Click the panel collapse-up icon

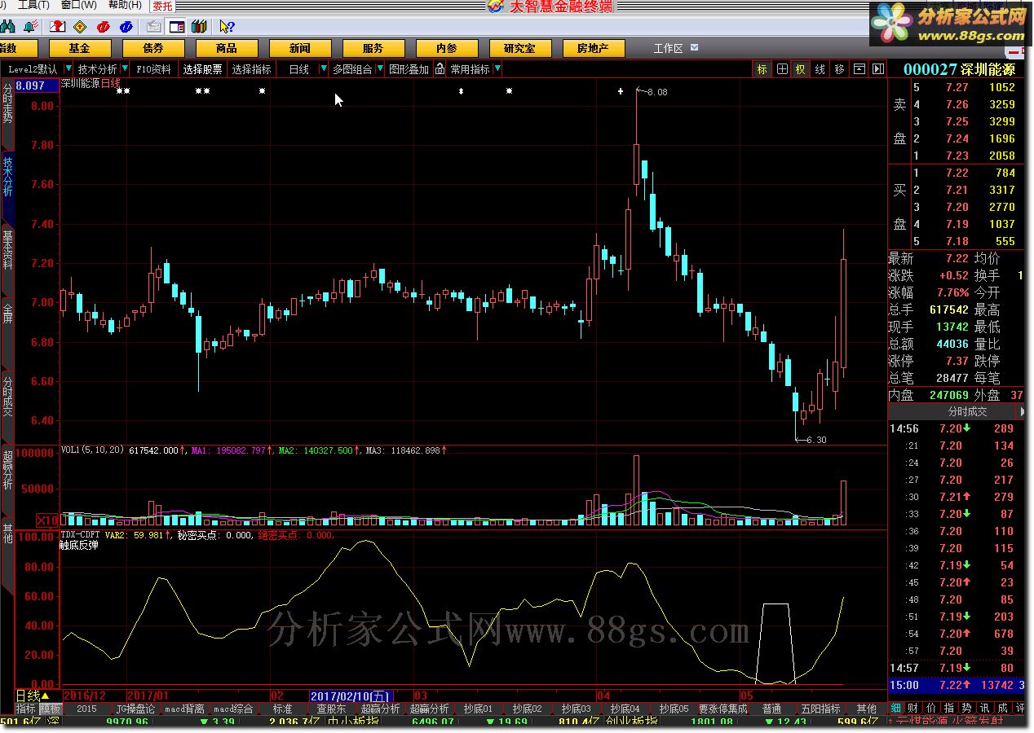click(859, 69)
